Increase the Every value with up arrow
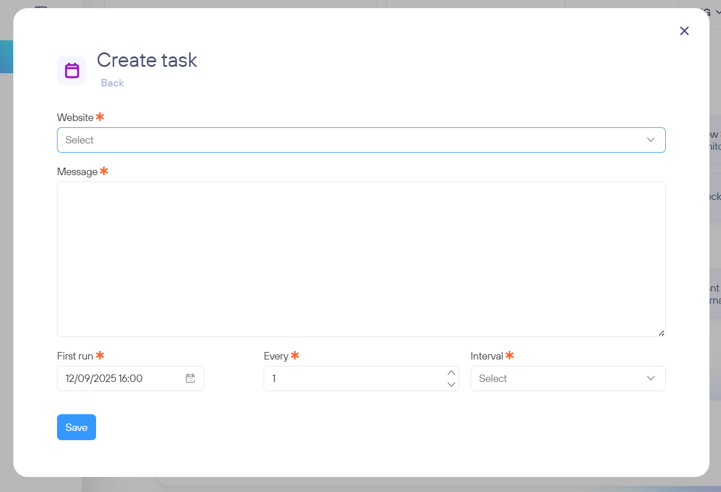 [451, 373]
